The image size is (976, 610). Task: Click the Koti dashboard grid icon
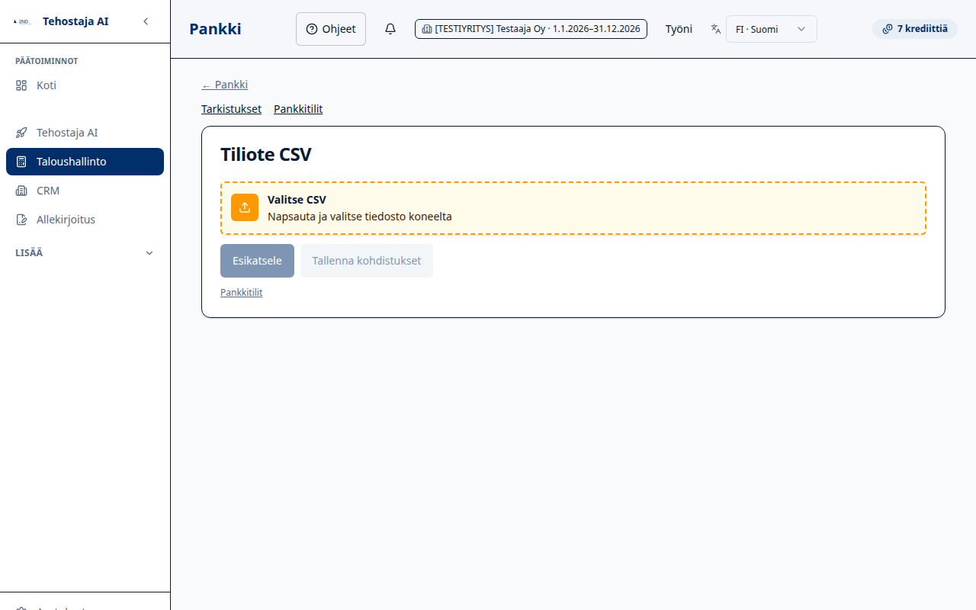click(21, 85)
